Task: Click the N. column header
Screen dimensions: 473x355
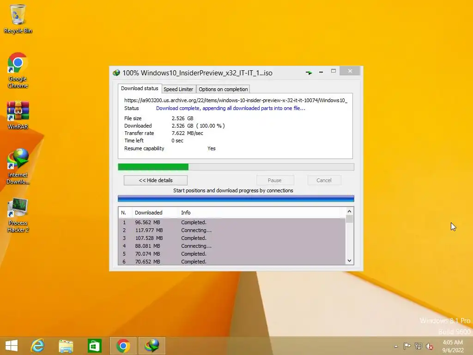Action: pos(125,213)
